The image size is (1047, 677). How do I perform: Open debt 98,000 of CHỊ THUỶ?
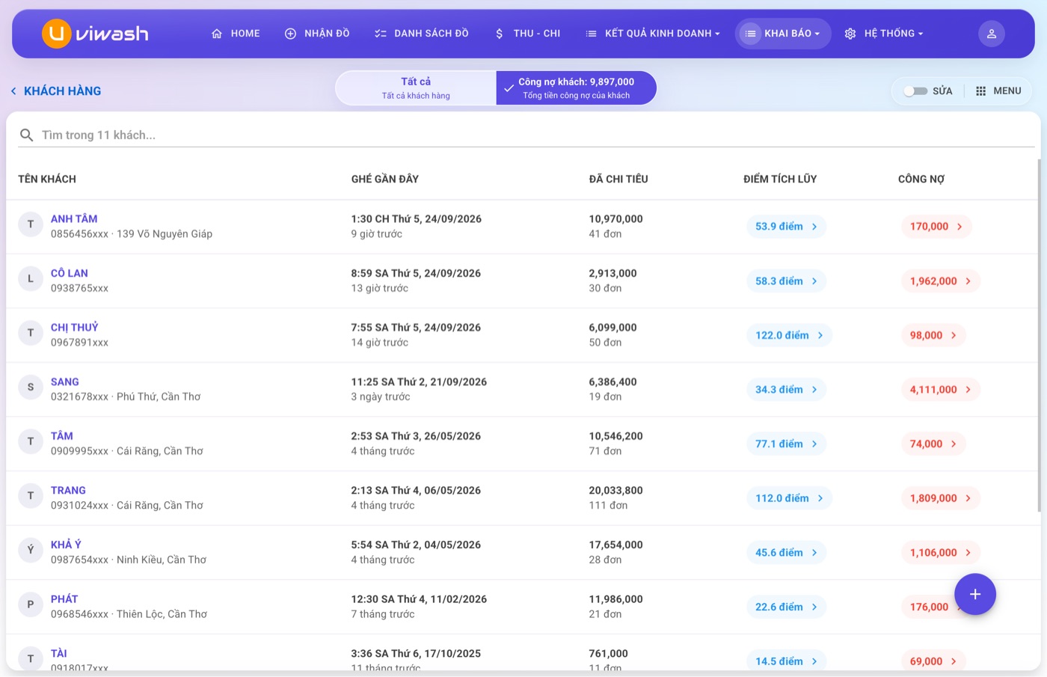(933, 335)
